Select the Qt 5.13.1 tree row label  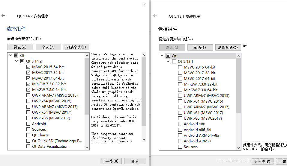tap(186, 62)
